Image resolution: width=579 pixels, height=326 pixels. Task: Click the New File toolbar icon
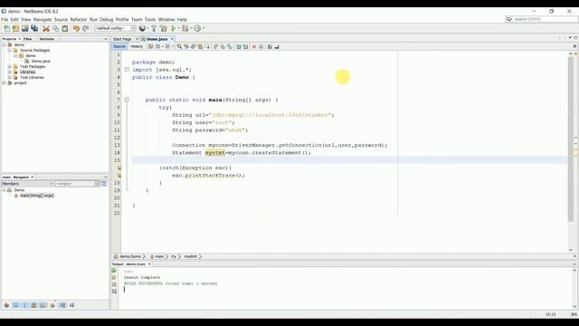point(6,28)
